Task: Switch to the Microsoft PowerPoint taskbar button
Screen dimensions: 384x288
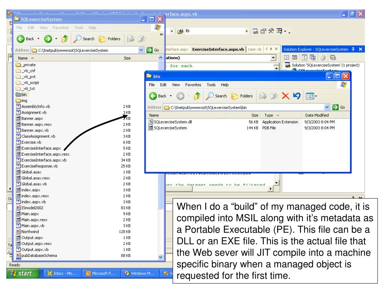Action: pos(100,273)
